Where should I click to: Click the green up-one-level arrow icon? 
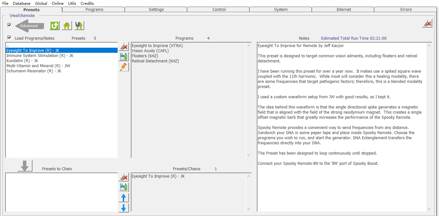pyautogui.click(x=55, y=26)
